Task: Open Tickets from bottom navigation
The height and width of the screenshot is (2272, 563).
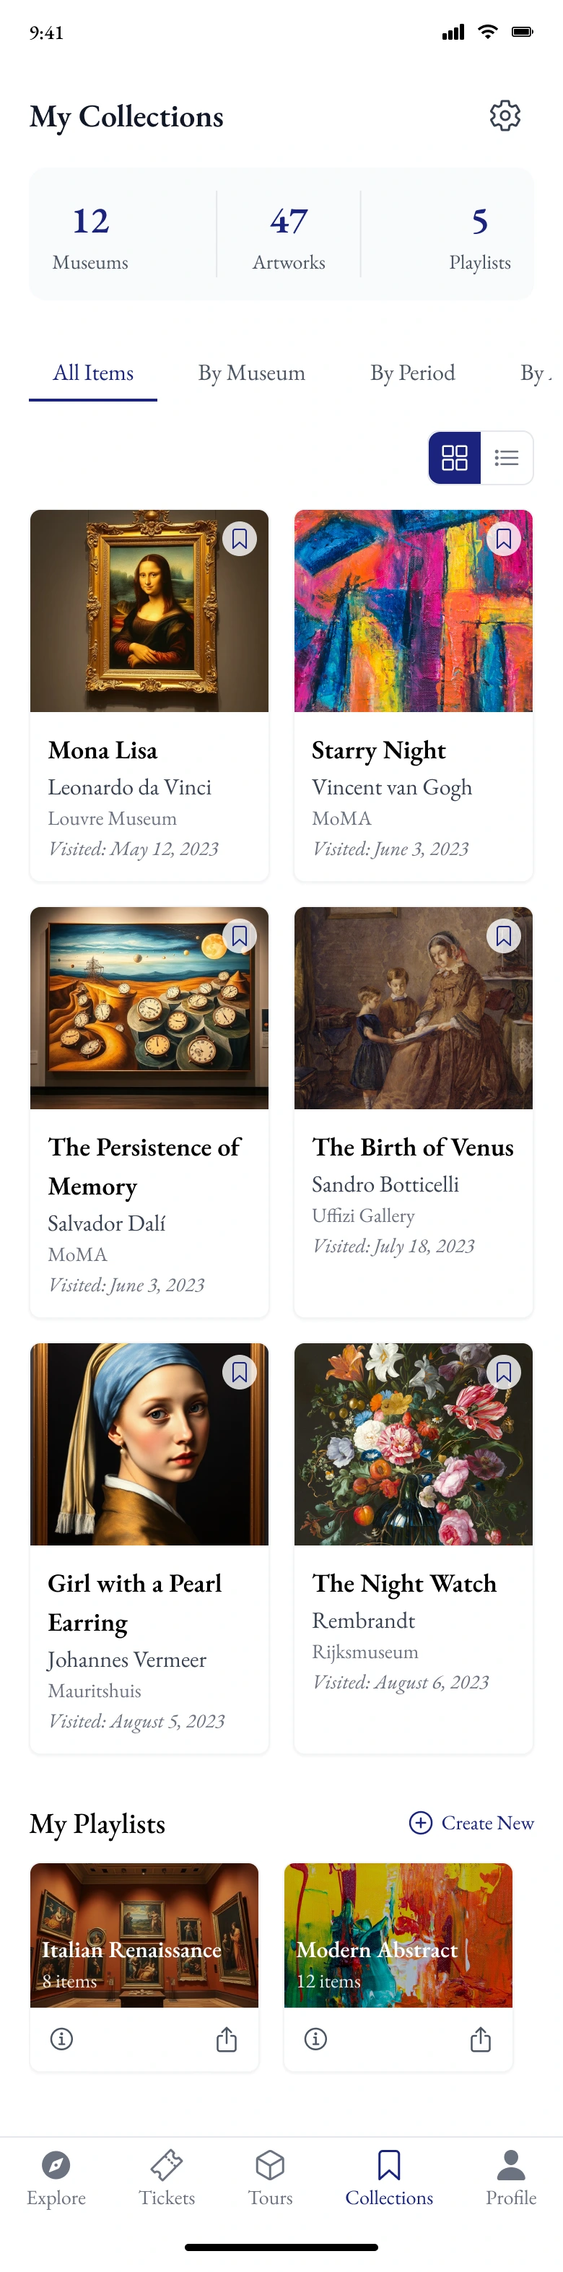Action: point(167,2177)
